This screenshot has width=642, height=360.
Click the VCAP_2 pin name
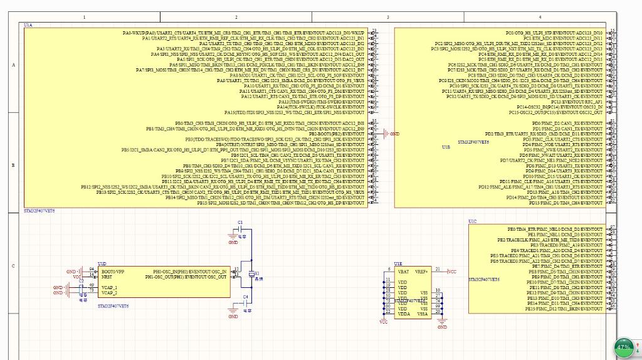pos(109,293)
